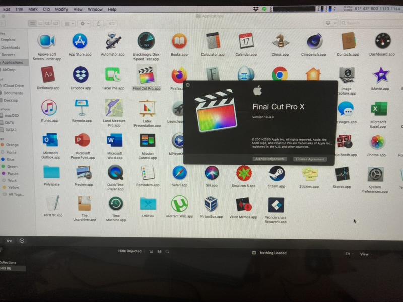Click Dashboard.app icon
Viewport: 403px width, 302px height.
[x=383, y=41]
